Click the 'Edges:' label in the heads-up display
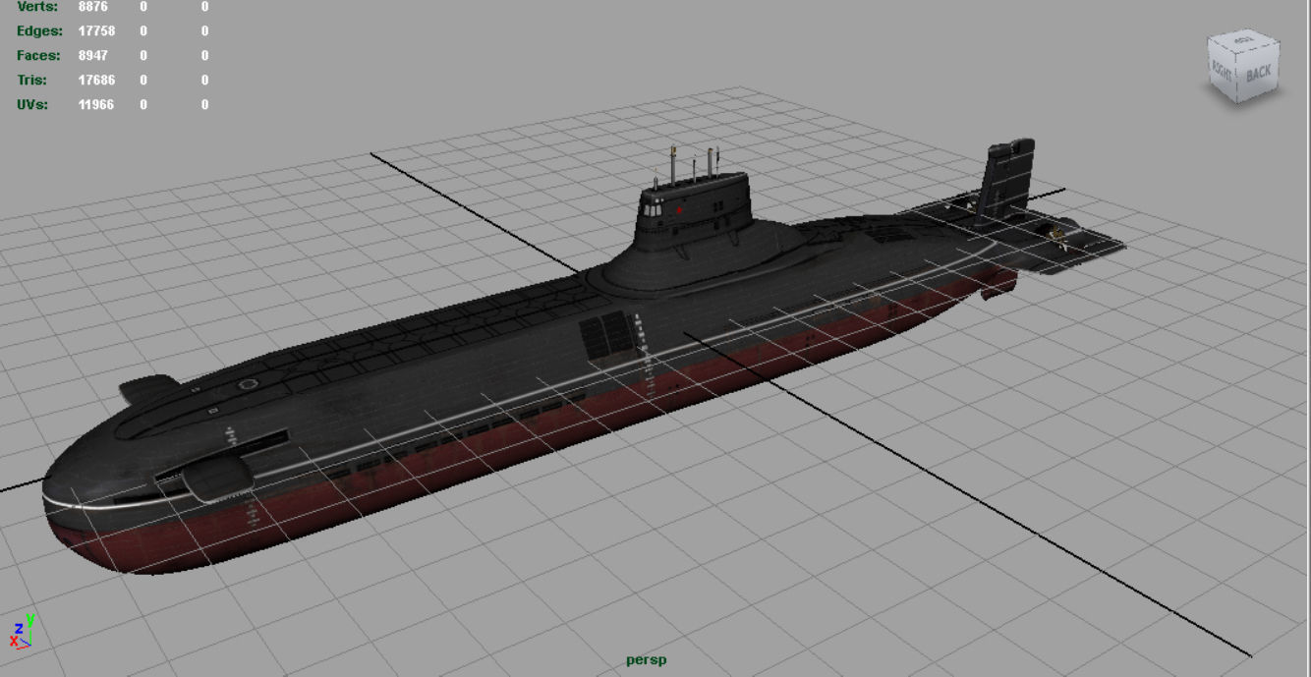Viewport: 1311px width, 677px height. tap(39, 31)
